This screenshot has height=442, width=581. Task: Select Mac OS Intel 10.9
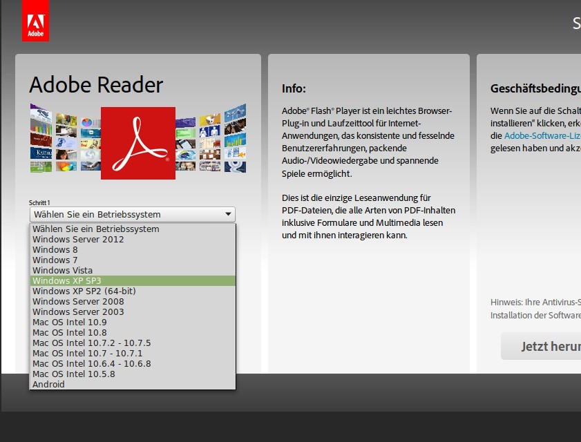69,323
